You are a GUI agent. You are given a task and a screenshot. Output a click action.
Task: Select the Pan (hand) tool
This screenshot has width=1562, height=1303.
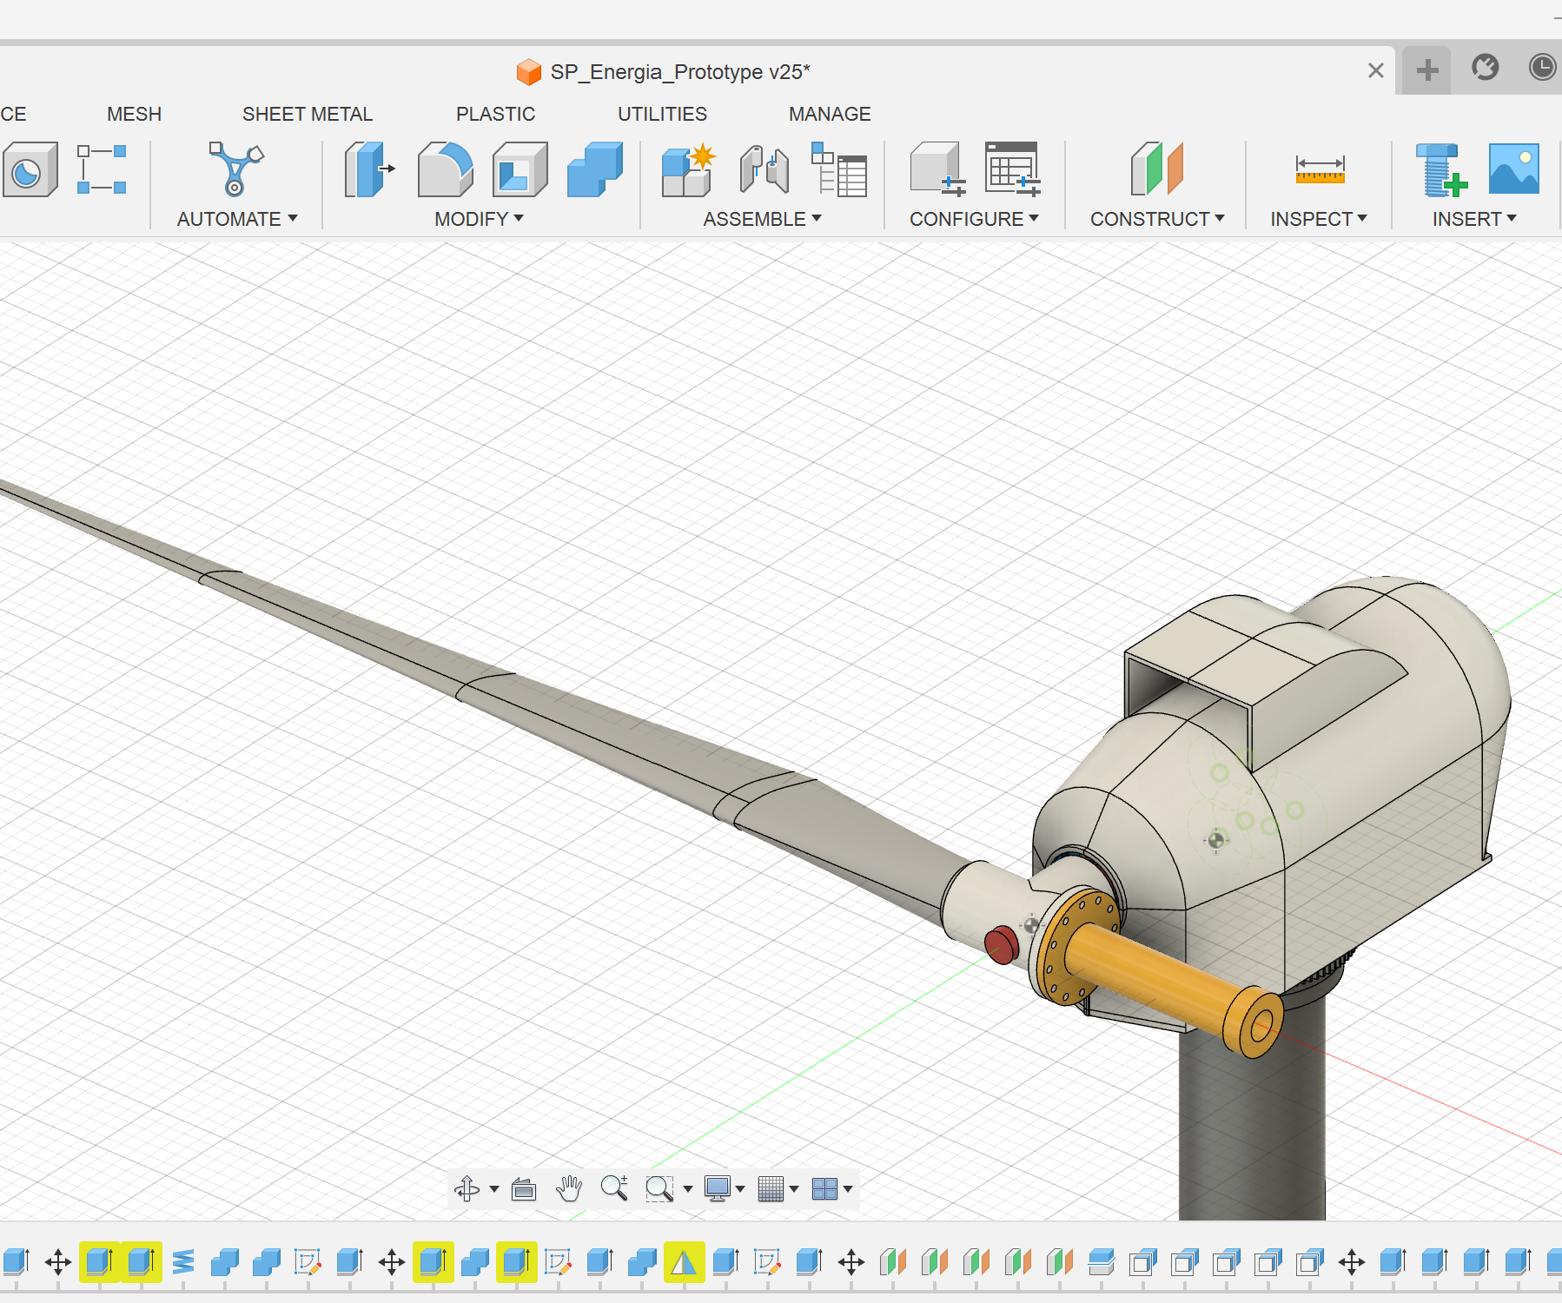pyautogui.click(x=569, y=1189)
